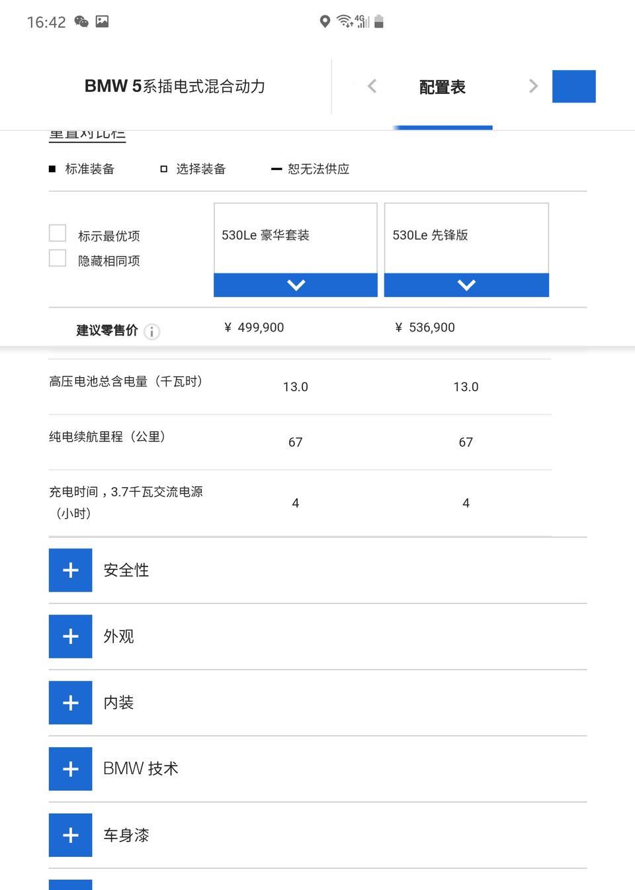Click 13.0 value under 530Le 豪华套装
Image resolution: width=635 pixels, height=890 pixels.
click(x=296, y=386)
